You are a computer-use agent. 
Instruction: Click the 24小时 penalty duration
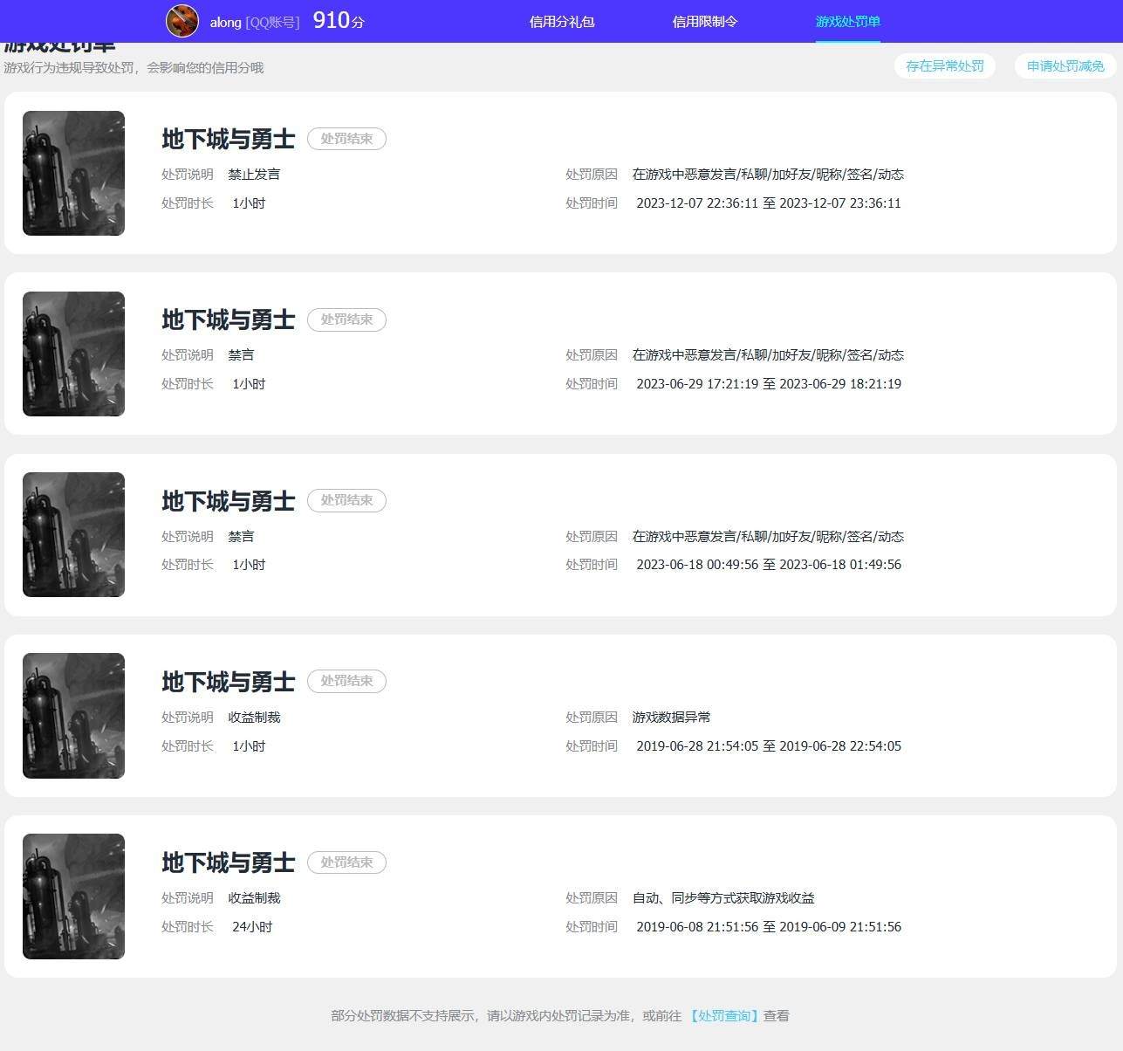point(252,927)
